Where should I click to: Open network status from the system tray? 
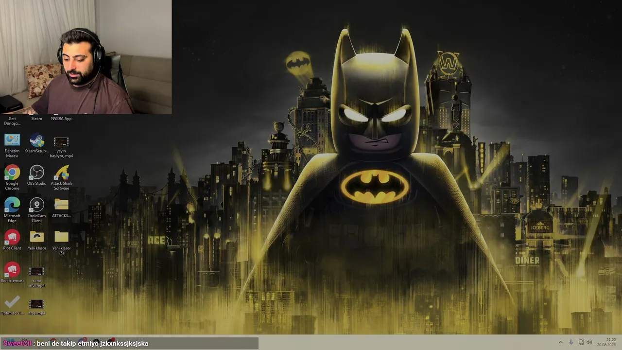[x=581, y=342]
